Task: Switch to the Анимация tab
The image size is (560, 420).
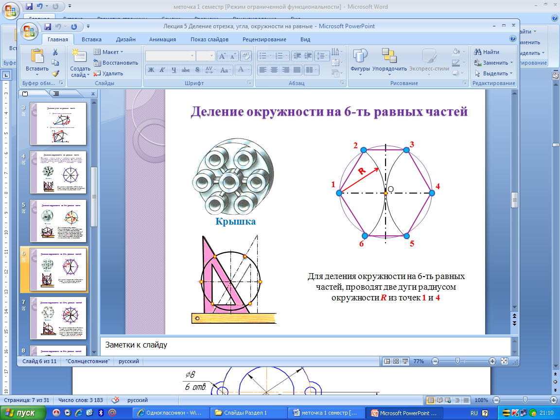Action: tap(162, 39)
